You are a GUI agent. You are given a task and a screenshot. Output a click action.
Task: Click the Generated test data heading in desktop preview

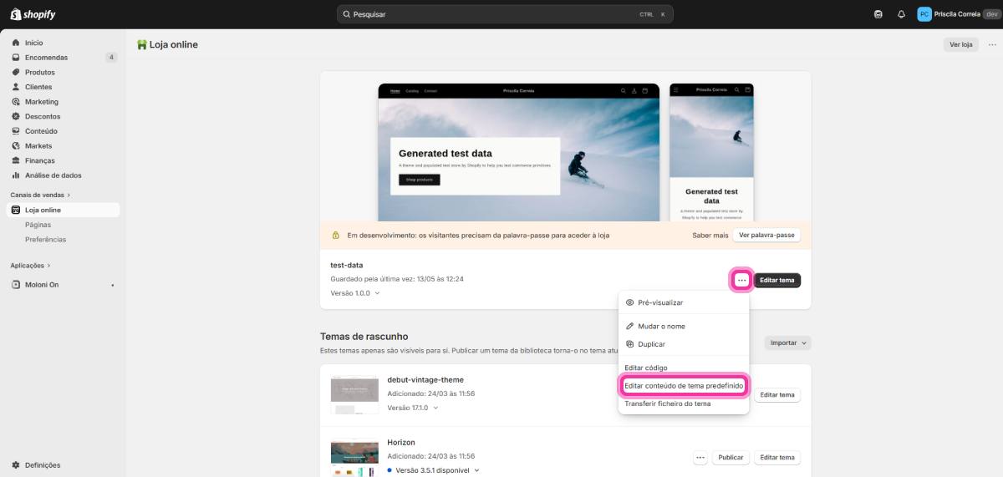pos(445,154)
